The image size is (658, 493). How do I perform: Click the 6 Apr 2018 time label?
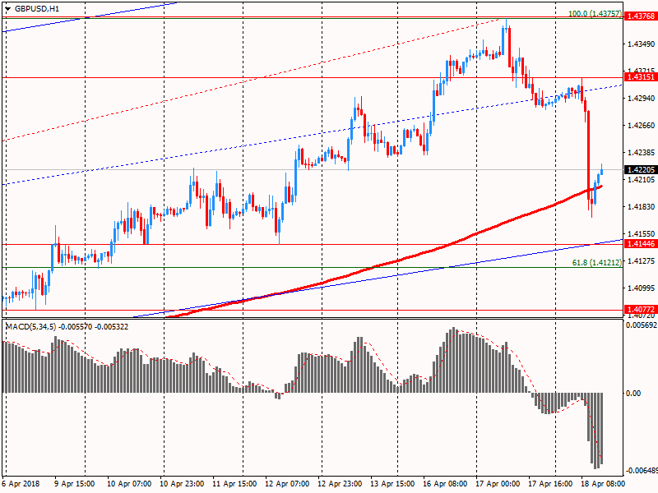click(21, 484)
